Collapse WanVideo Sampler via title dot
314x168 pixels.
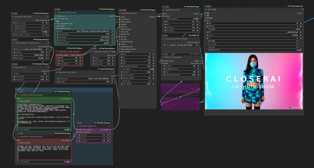120,13
